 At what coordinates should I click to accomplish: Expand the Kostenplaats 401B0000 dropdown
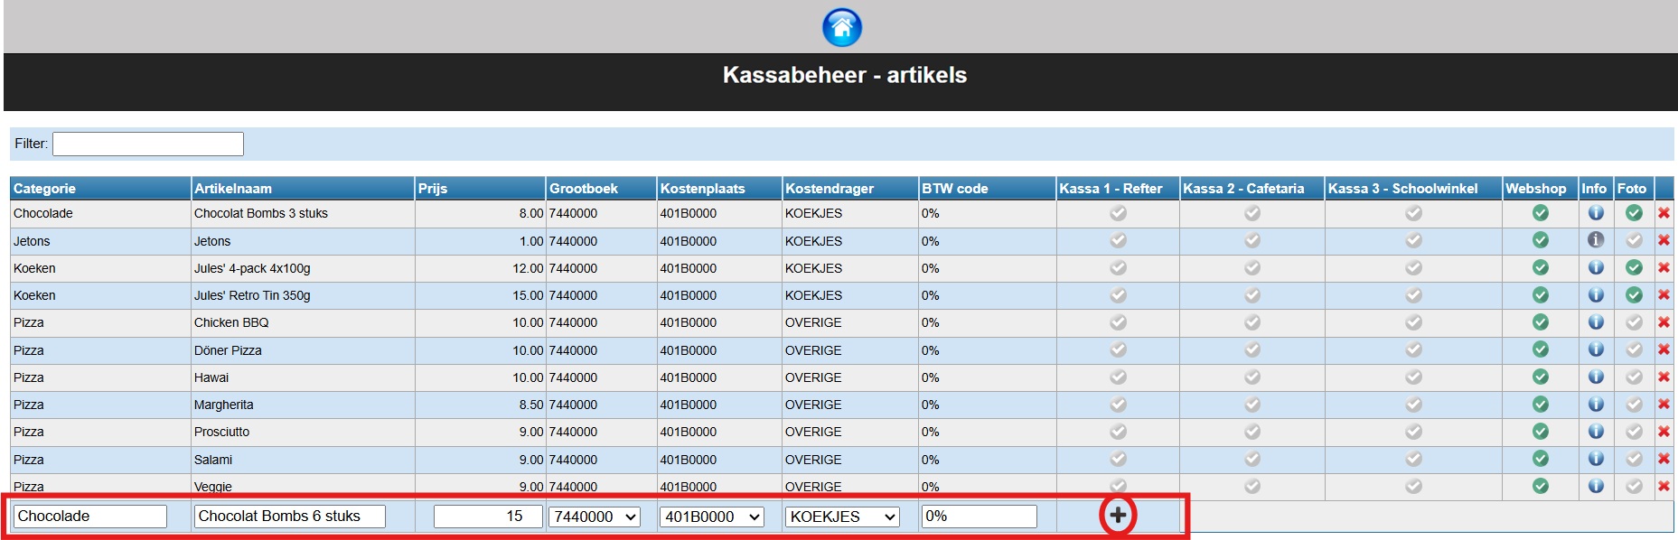click(x=710, y=517)
